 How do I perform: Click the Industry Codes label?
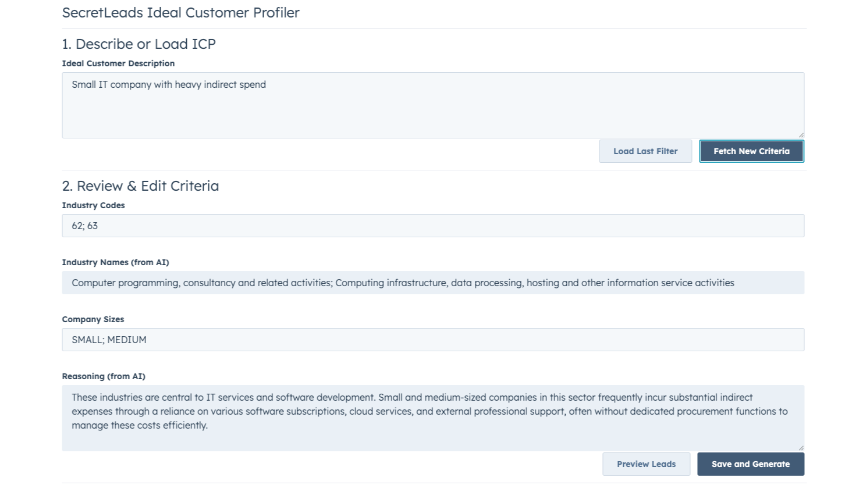(x=93, y=205)
